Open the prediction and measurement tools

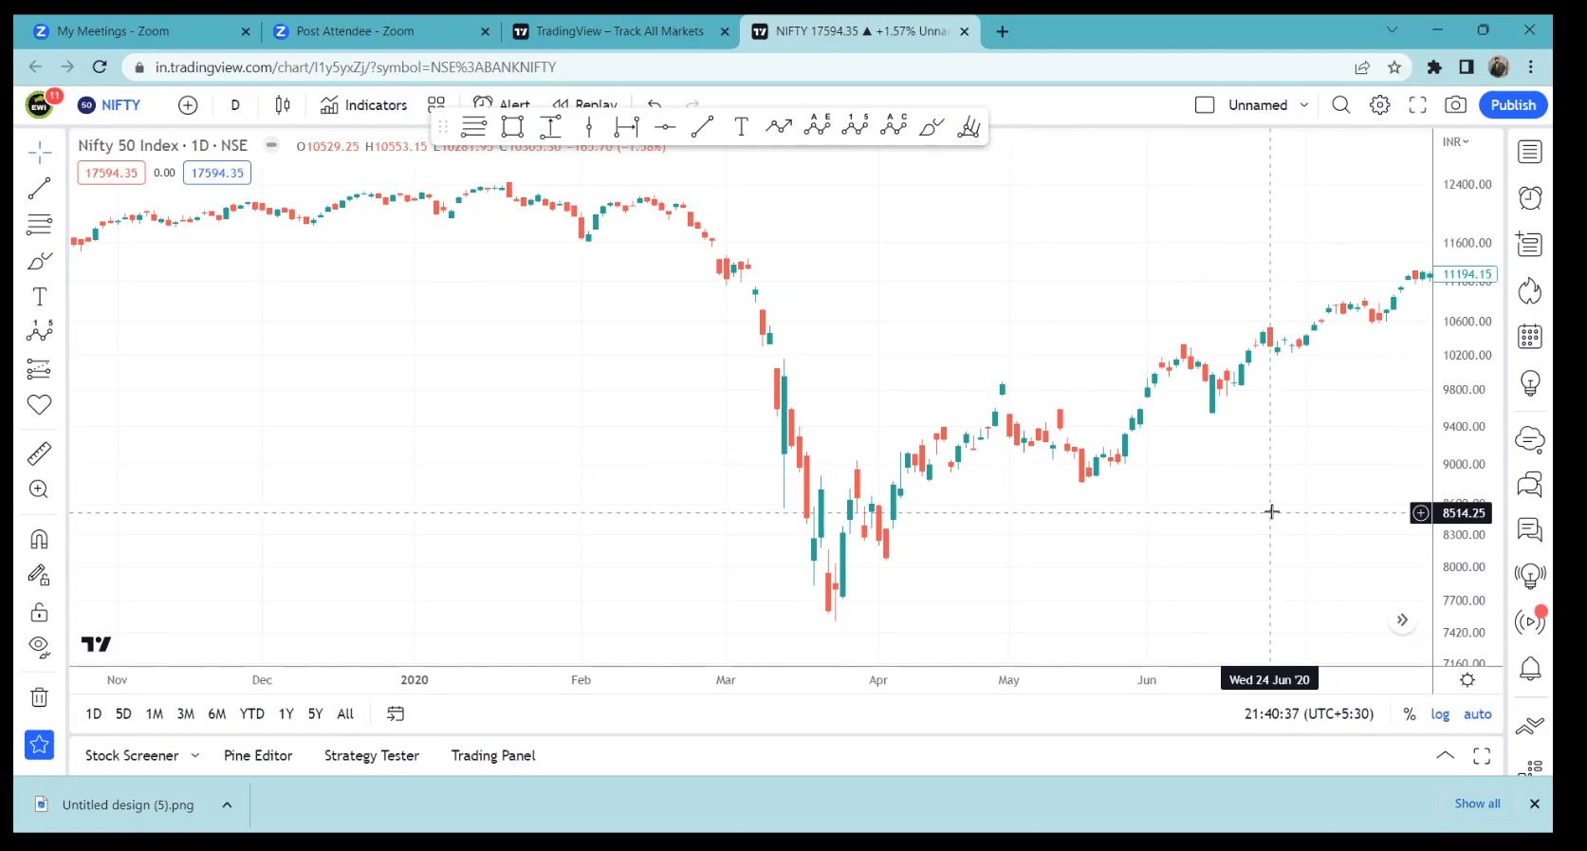pyautogui.click(x=39, y=369)
